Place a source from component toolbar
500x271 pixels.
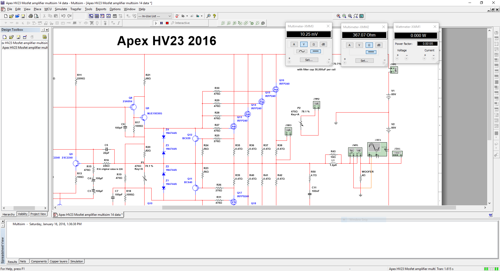click(x=6, y=23)
